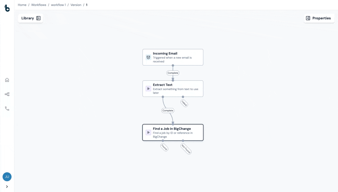Click the Found output label
Viewport: 338px width, 192px height.
(164, 147)
